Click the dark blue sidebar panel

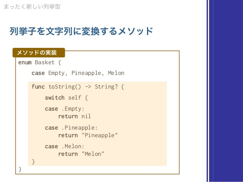coord(226,91)
